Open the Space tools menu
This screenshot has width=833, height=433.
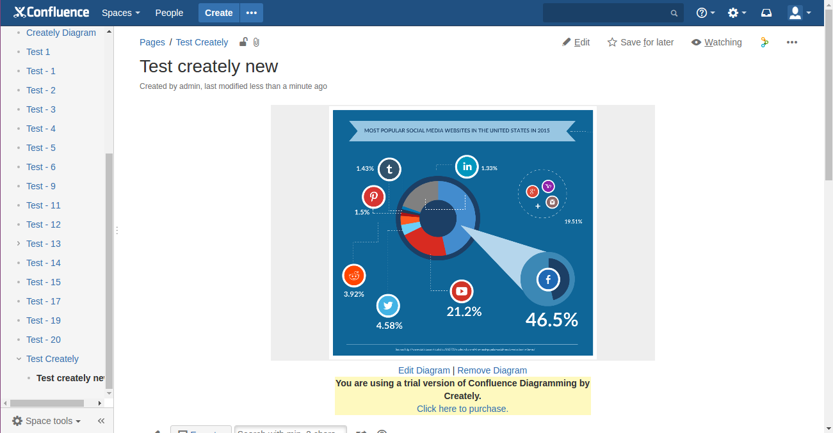pos(47,421)
